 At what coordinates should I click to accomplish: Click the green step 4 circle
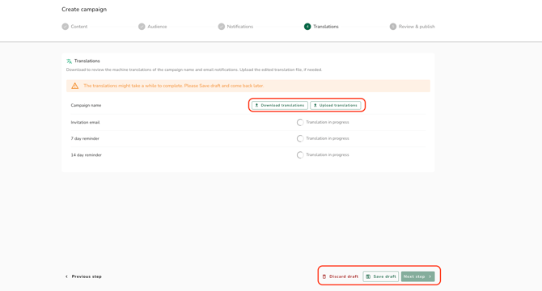tap(307, 27)
